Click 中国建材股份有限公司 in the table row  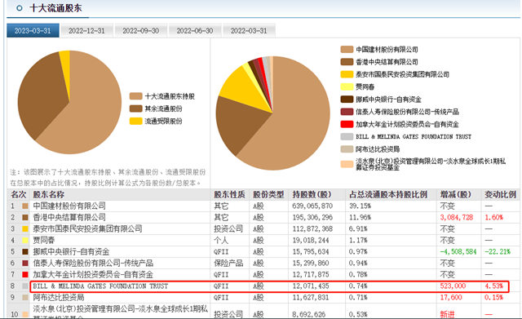[x=69, y=206]
